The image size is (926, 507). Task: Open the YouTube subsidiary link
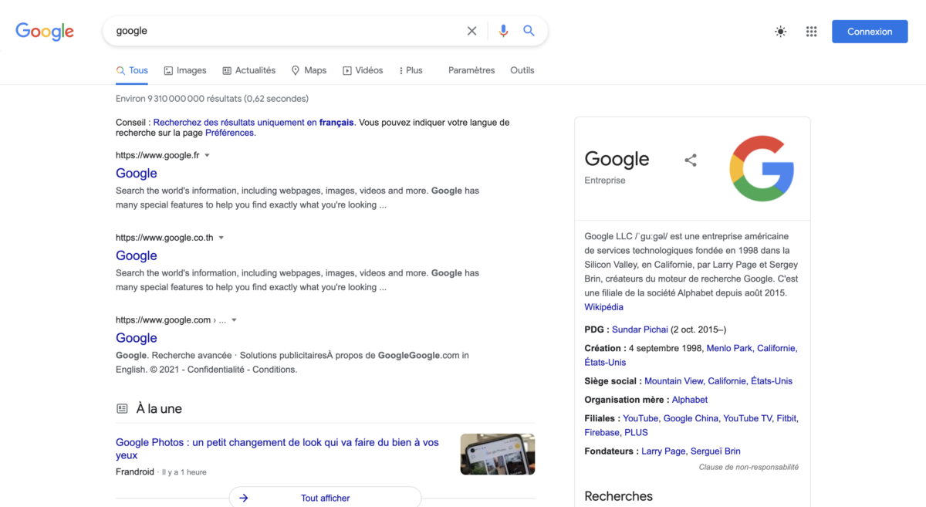[640, 418]
